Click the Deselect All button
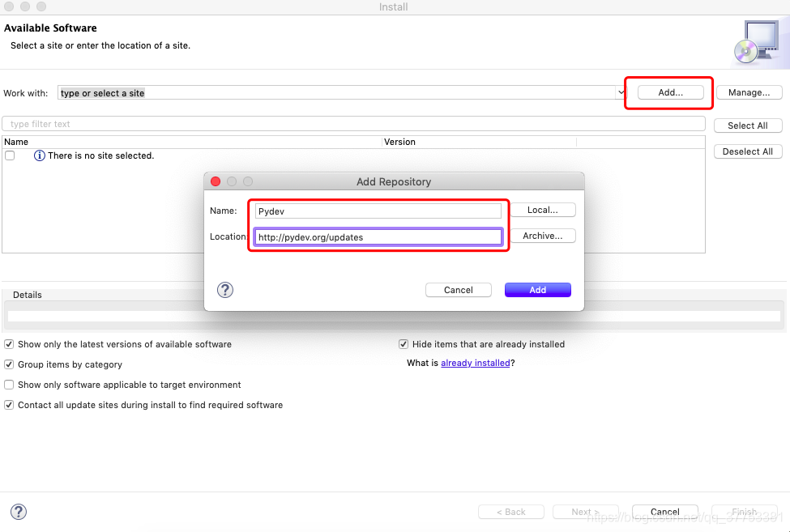 pyautogui.click(x=748, y=151)
